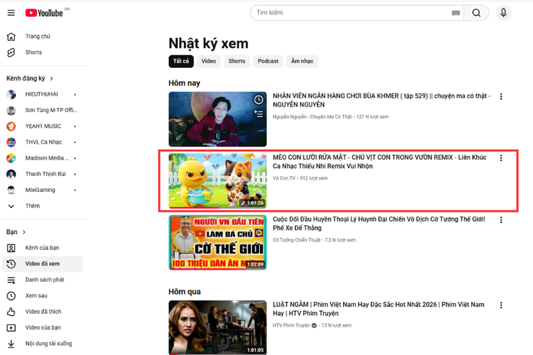Open more options for MÈO CON video
533x355 pixels.
(x=501, y=158)
